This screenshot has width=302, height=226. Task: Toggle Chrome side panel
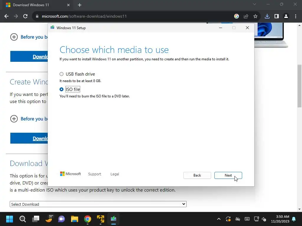[x=277, y=16]
